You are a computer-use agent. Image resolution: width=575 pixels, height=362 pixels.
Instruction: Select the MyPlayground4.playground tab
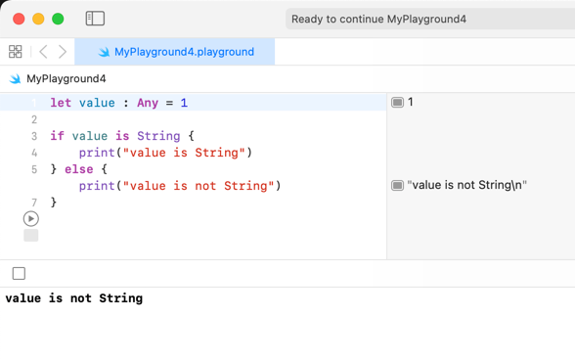point(174,52)
